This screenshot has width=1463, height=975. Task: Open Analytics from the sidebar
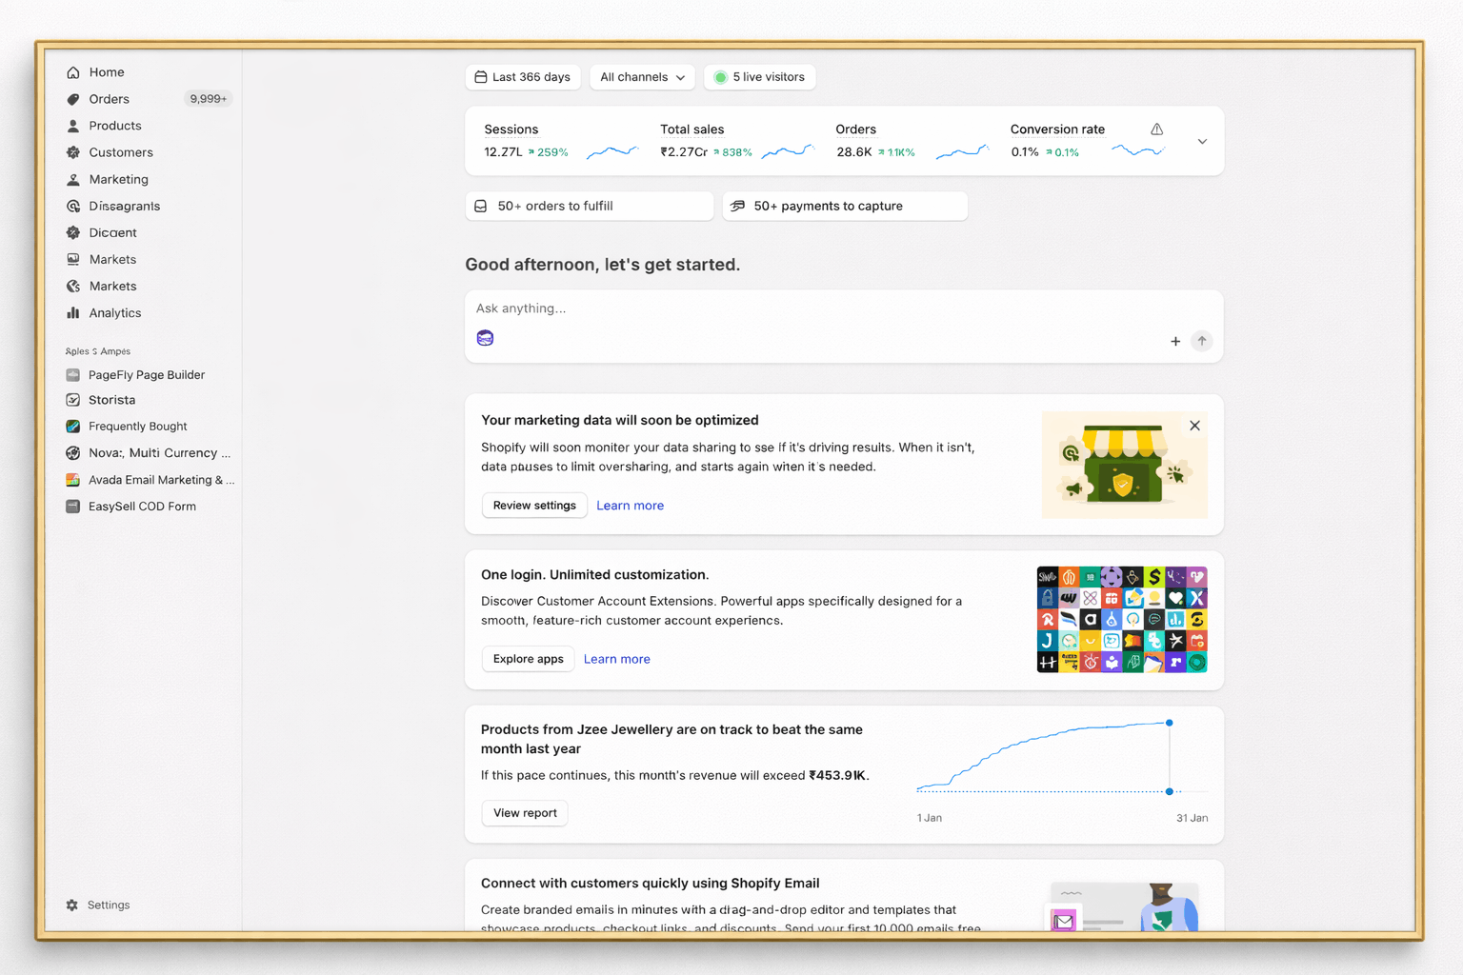pos(114,313)
